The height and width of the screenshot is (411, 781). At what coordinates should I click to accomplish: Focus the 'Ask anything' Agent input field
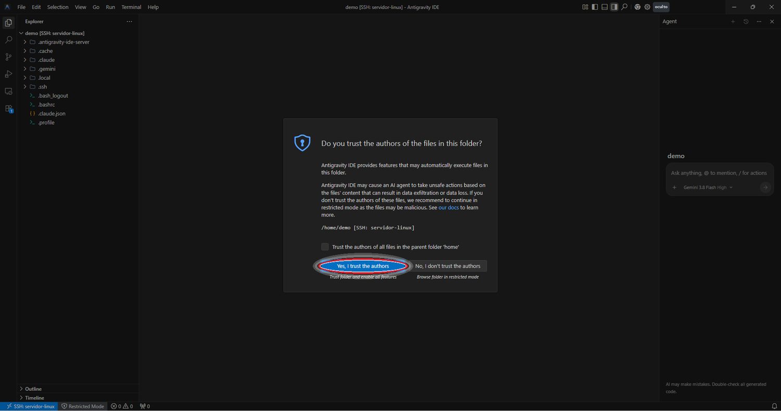720,173
